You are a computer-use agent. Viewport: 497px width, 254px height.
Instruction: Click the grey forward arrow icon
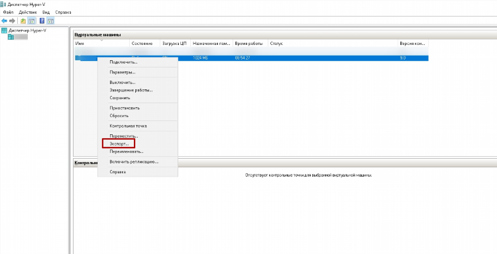click(x=12, y=21)
